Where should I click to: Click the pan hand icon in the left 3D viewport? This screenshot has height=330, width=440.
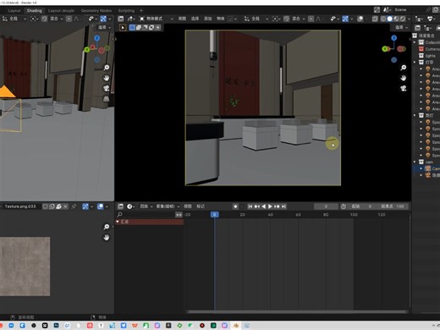pos(106,78)
